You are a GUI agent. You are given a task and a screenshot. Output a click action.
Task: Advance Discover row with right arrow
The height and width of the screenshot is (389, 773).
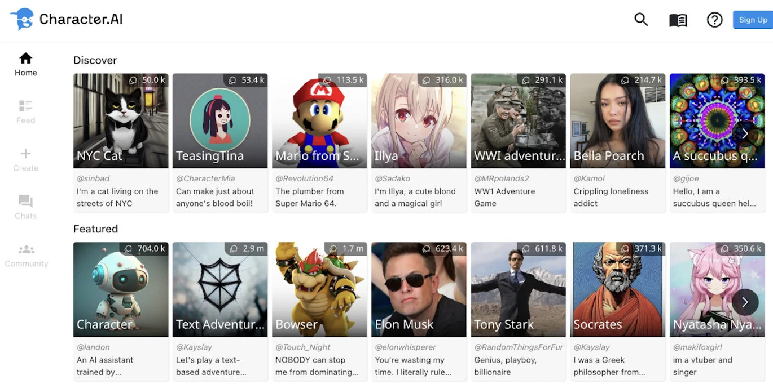tap(745, 133)
